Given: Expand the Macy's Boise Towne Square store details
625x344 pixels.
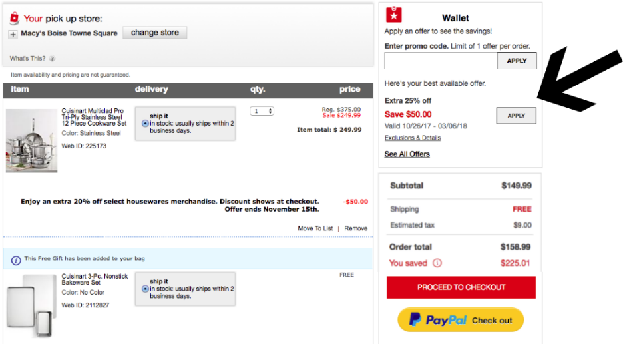Looking at the screenshot, I should [x=13, y=34].
